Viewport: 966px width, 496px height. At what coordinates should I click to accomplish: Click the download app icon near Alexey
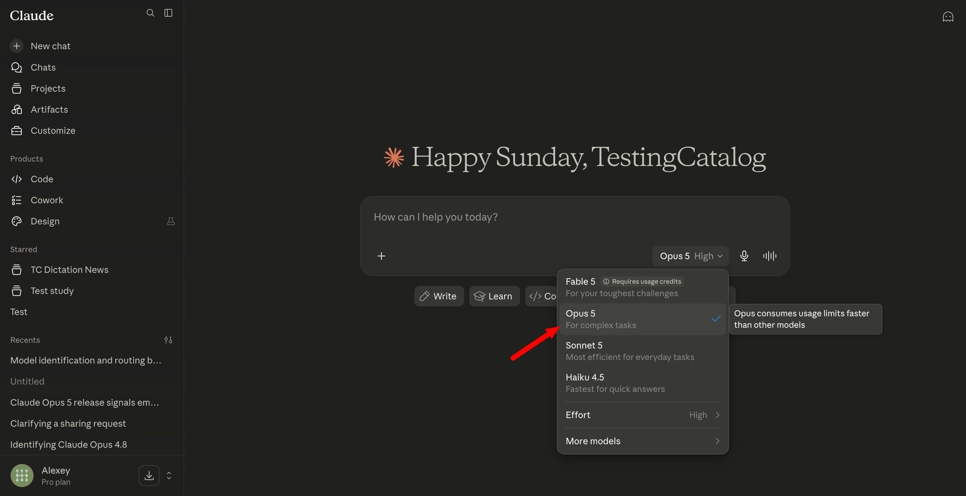(149, 475)
